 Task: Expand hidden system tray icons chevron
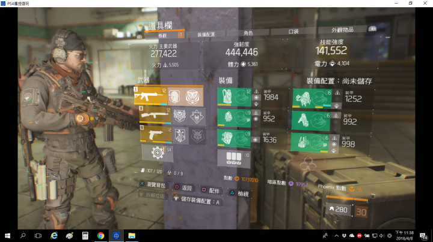click(336, 235)
